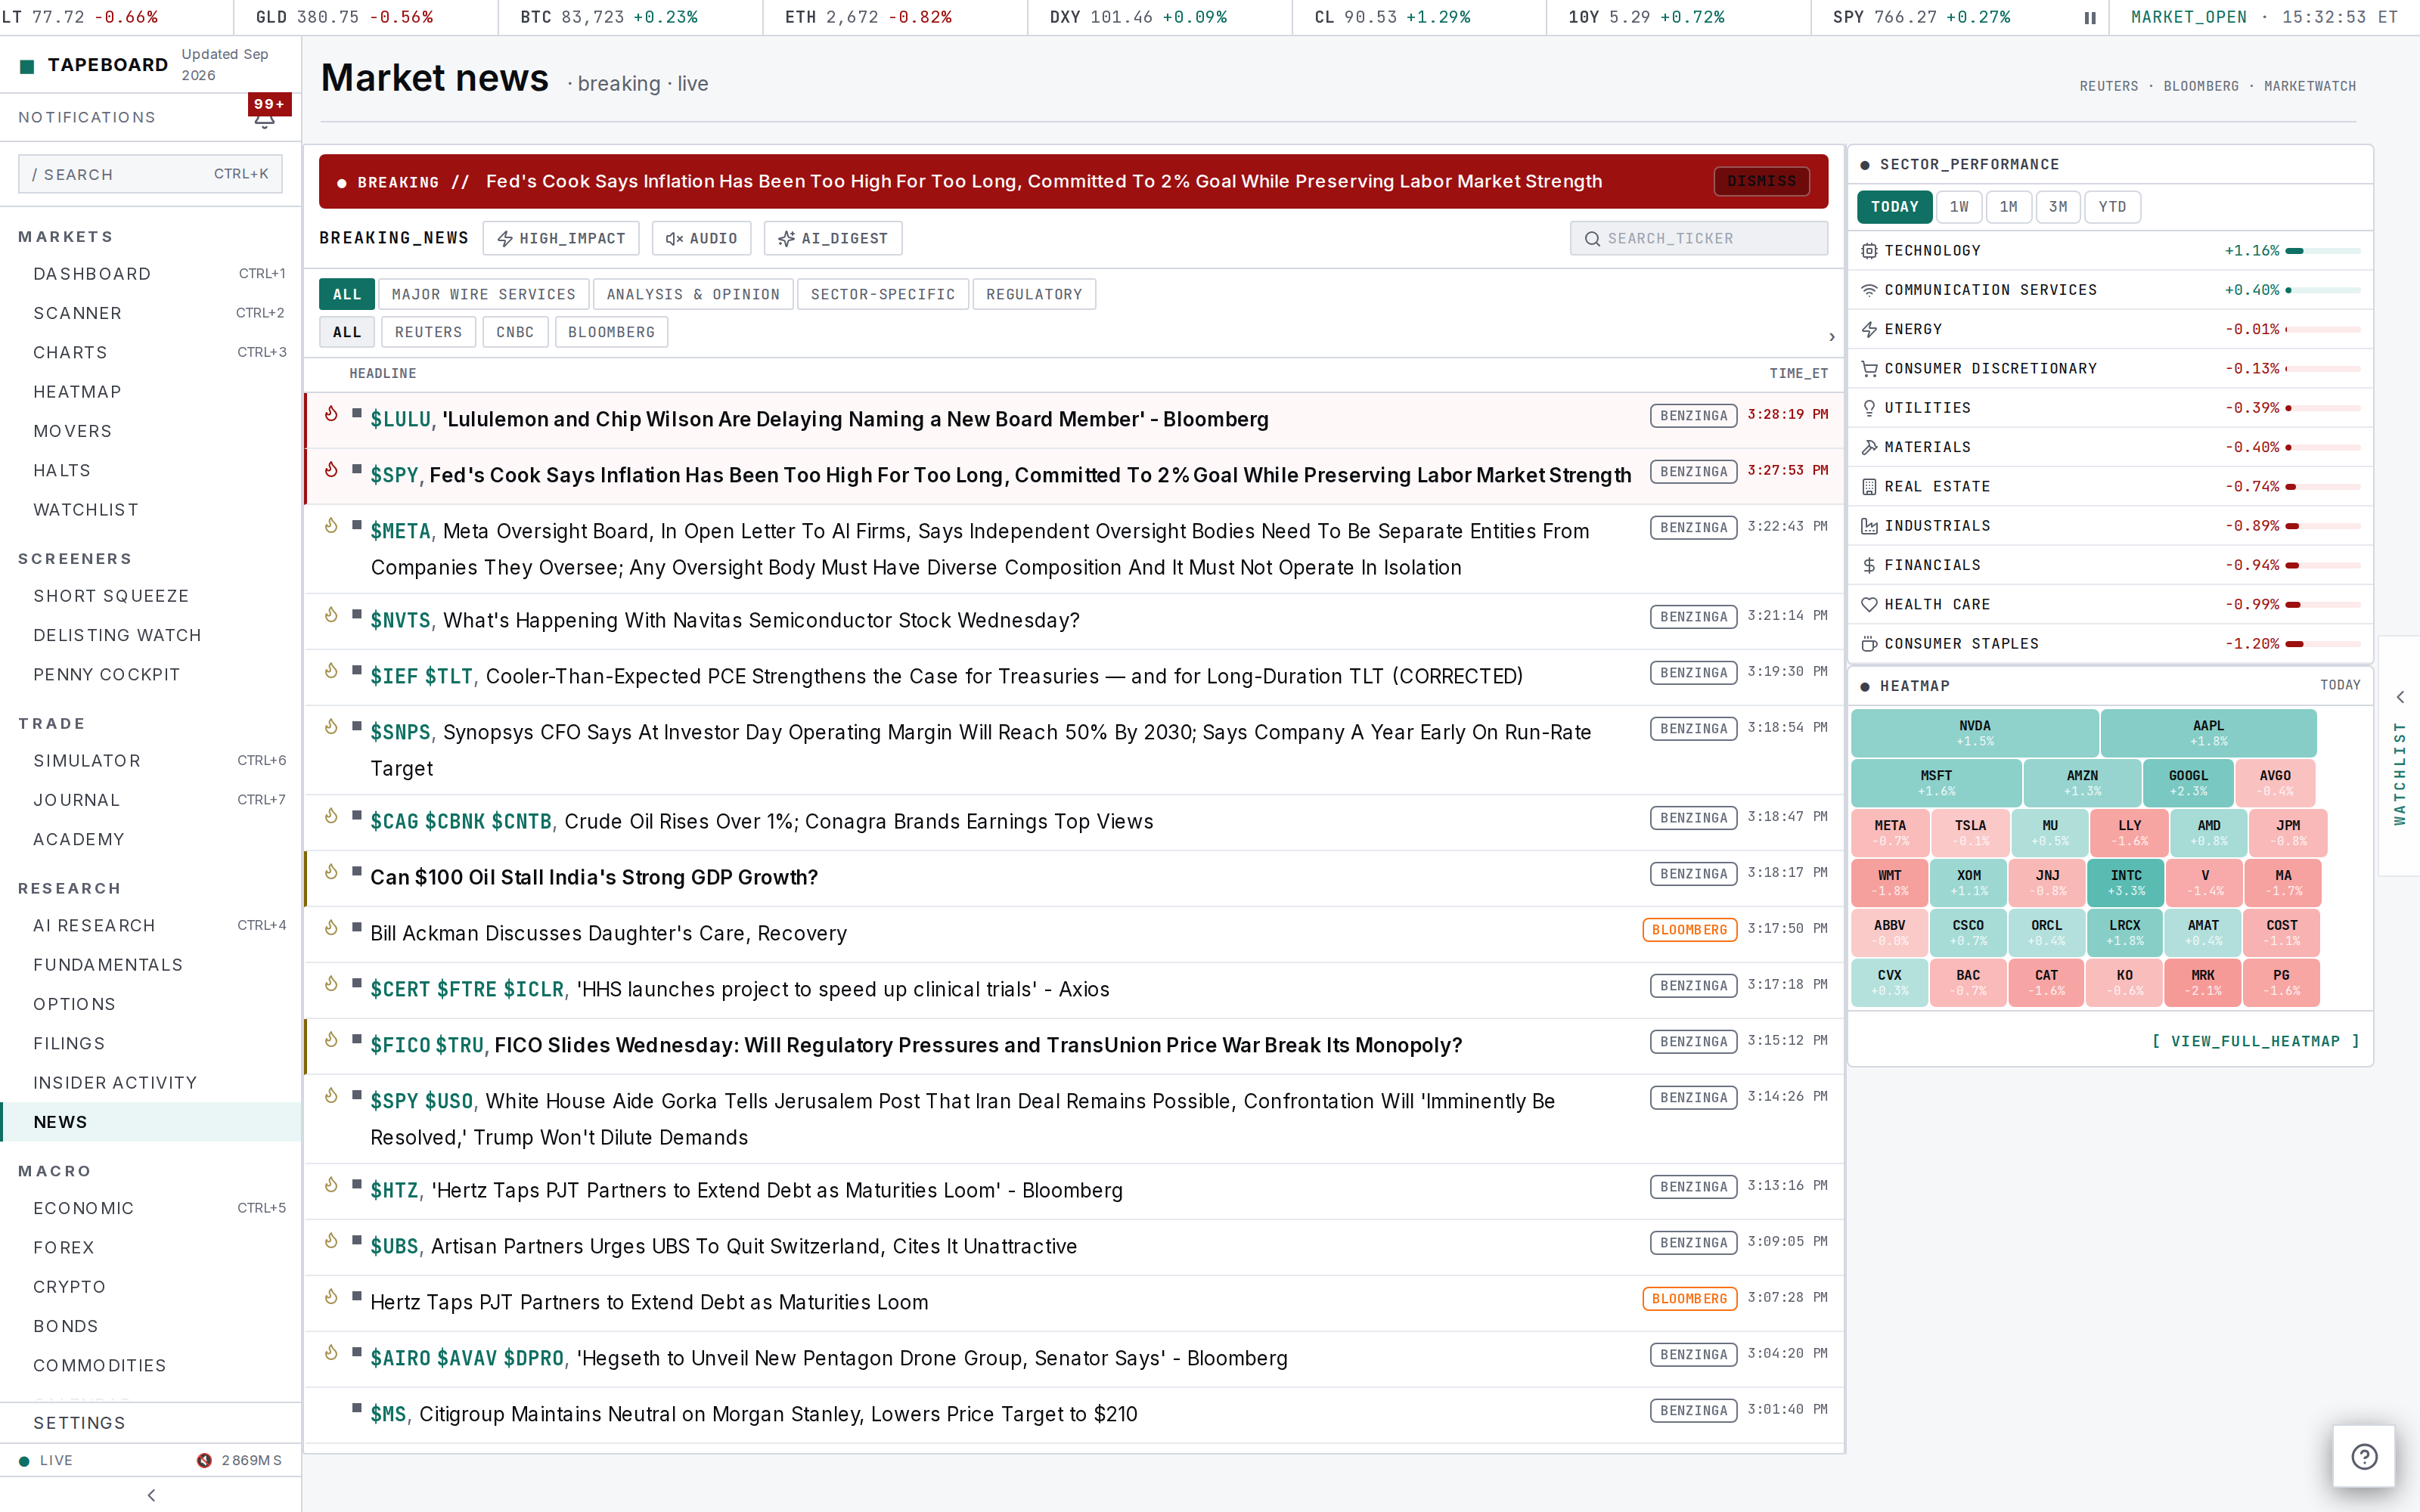Click the BLOOMBERG source filter button
The height and width of the screenshot is (1512, 2420).
tap(611, 332)
